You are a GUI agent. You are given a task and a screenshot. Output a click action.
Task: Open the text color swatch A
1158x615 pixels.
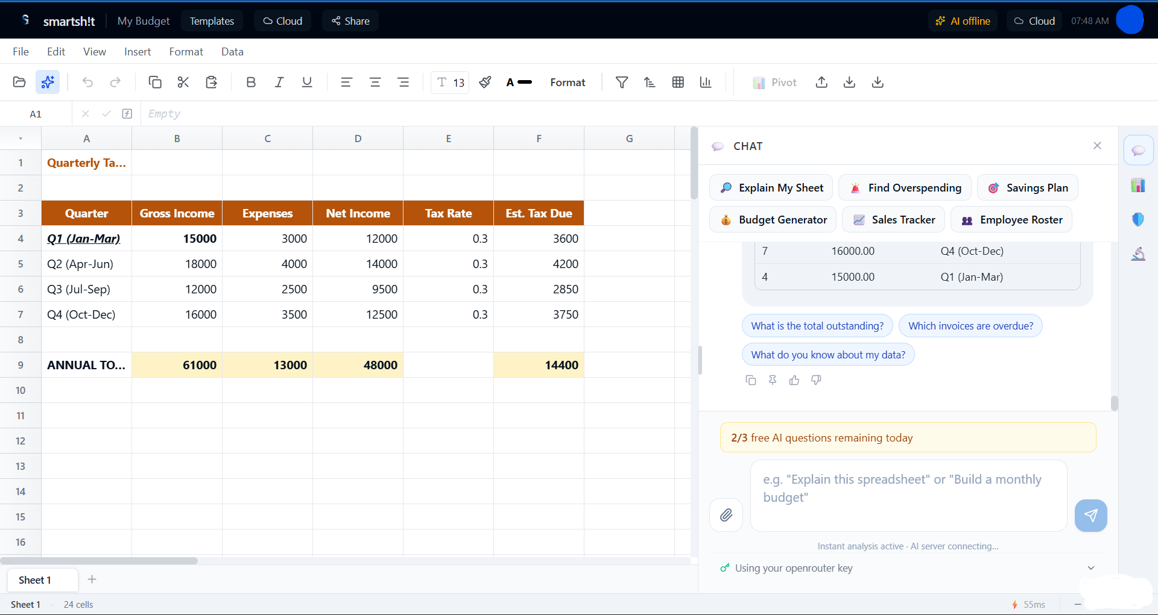(x=519, y=83)
